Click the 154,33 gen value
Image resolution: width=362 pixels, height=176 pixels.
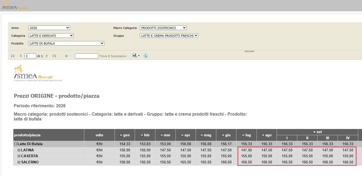click(x=125, y=144)
